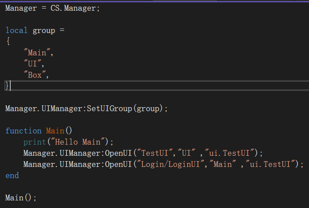The image size is (309, 208).
Task: Click the "Main" argument in second OpenUI call
Action: 222,164
